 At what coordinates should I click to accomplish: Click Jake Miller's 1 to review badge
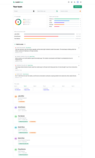(x=22, y=102)
